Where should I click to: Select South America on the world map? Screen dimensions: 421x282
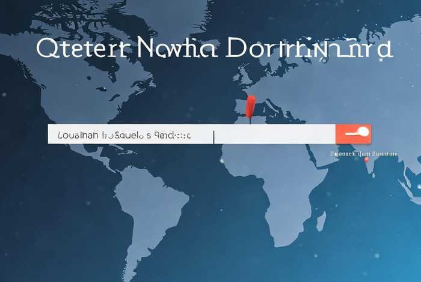(144, 204)
